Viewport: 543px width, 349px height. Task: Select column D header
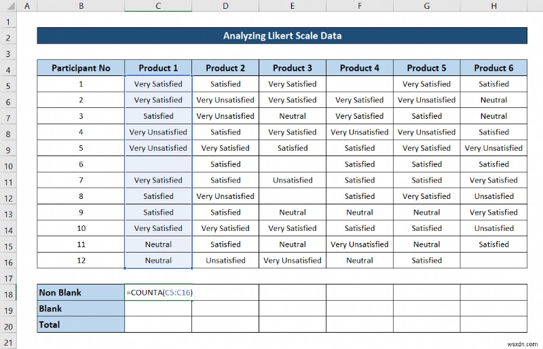click(x=225, y=5)
